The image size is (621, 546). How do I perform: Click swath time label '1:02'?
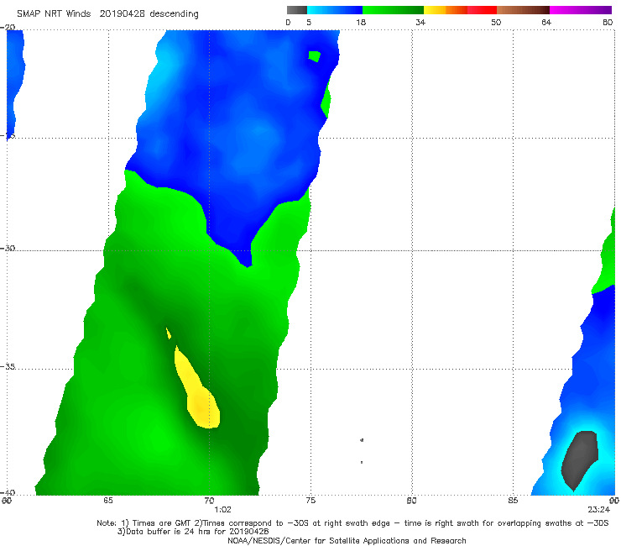[222, 510]
